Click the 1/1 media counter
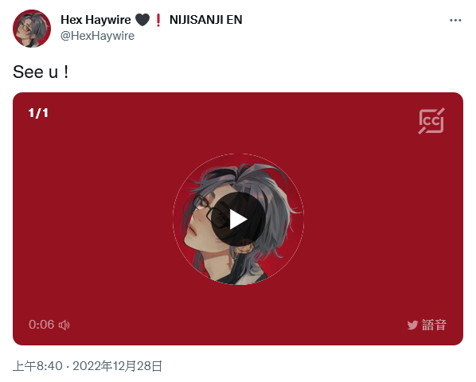Screen dimensions: 476x382 click(38, 113)
